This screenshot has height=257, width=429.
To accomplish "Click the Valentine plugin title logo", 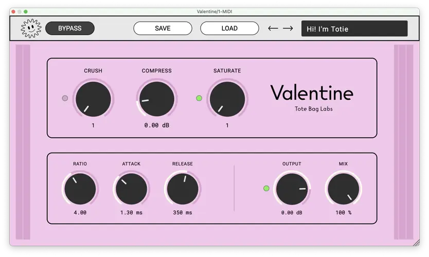I will point(312,93).
